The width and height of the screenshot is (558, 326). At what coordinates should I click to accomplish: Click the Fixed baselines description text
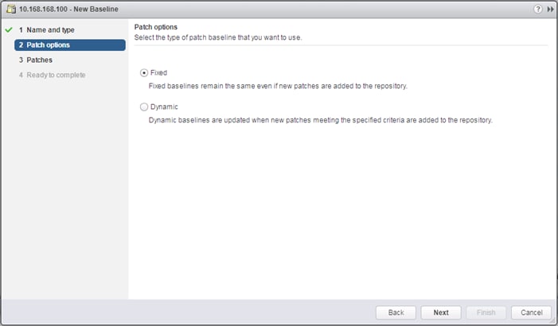coord(278,86)
